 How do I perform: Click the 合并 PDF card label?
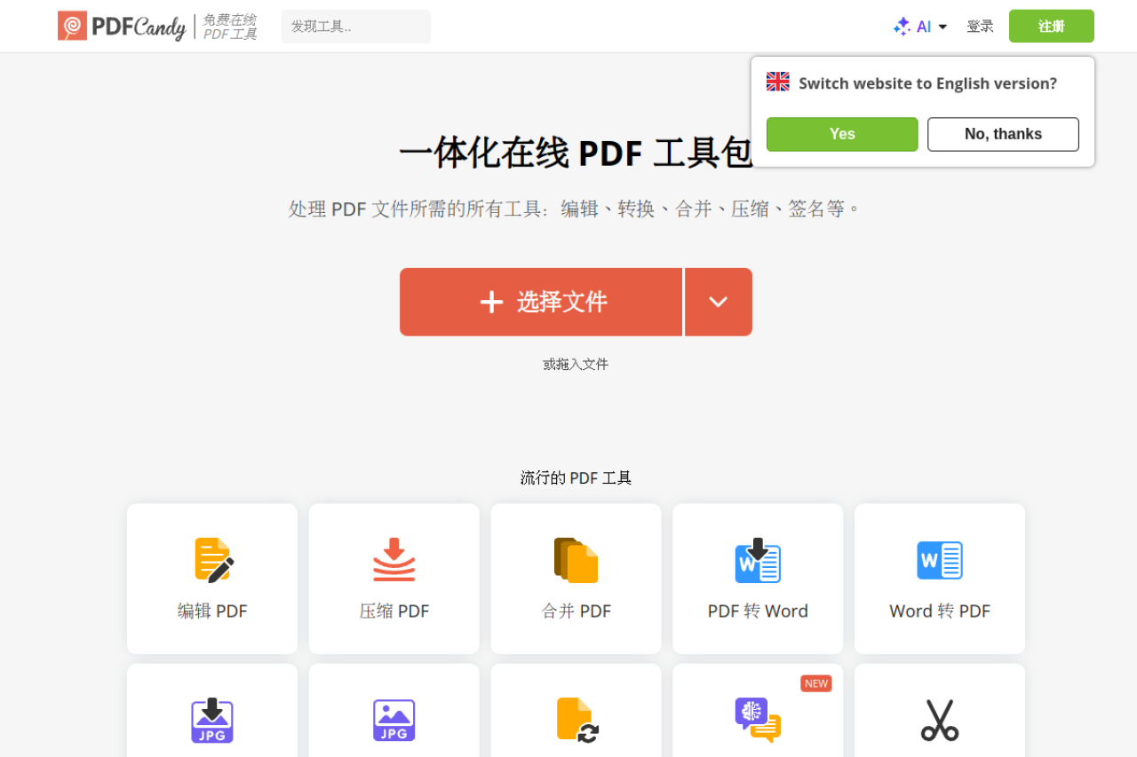[x=576, y=611]
